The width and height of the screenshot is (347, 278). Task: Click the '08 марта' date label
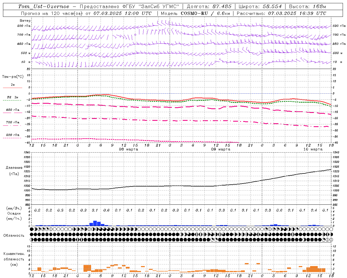pos(128,149)
